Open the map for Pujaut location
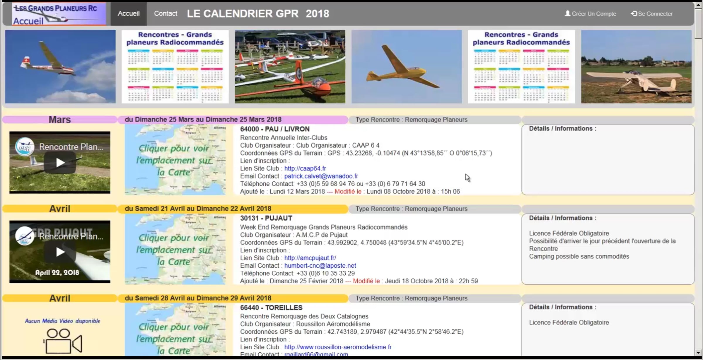The width and height of the screenshot is (703, 360). pyautogui.click(x=175, y=249)
